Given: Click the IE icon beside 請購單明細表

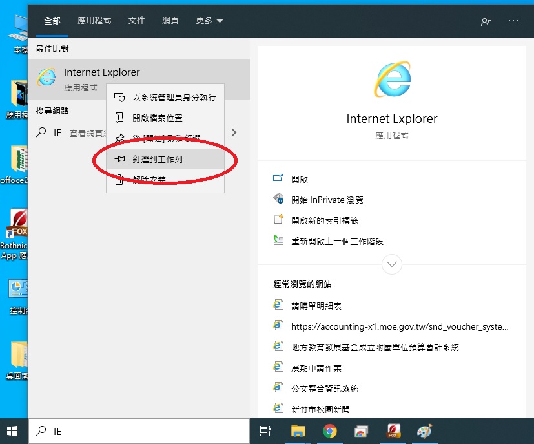Looking at the screenshot, I should coord(278,304).
